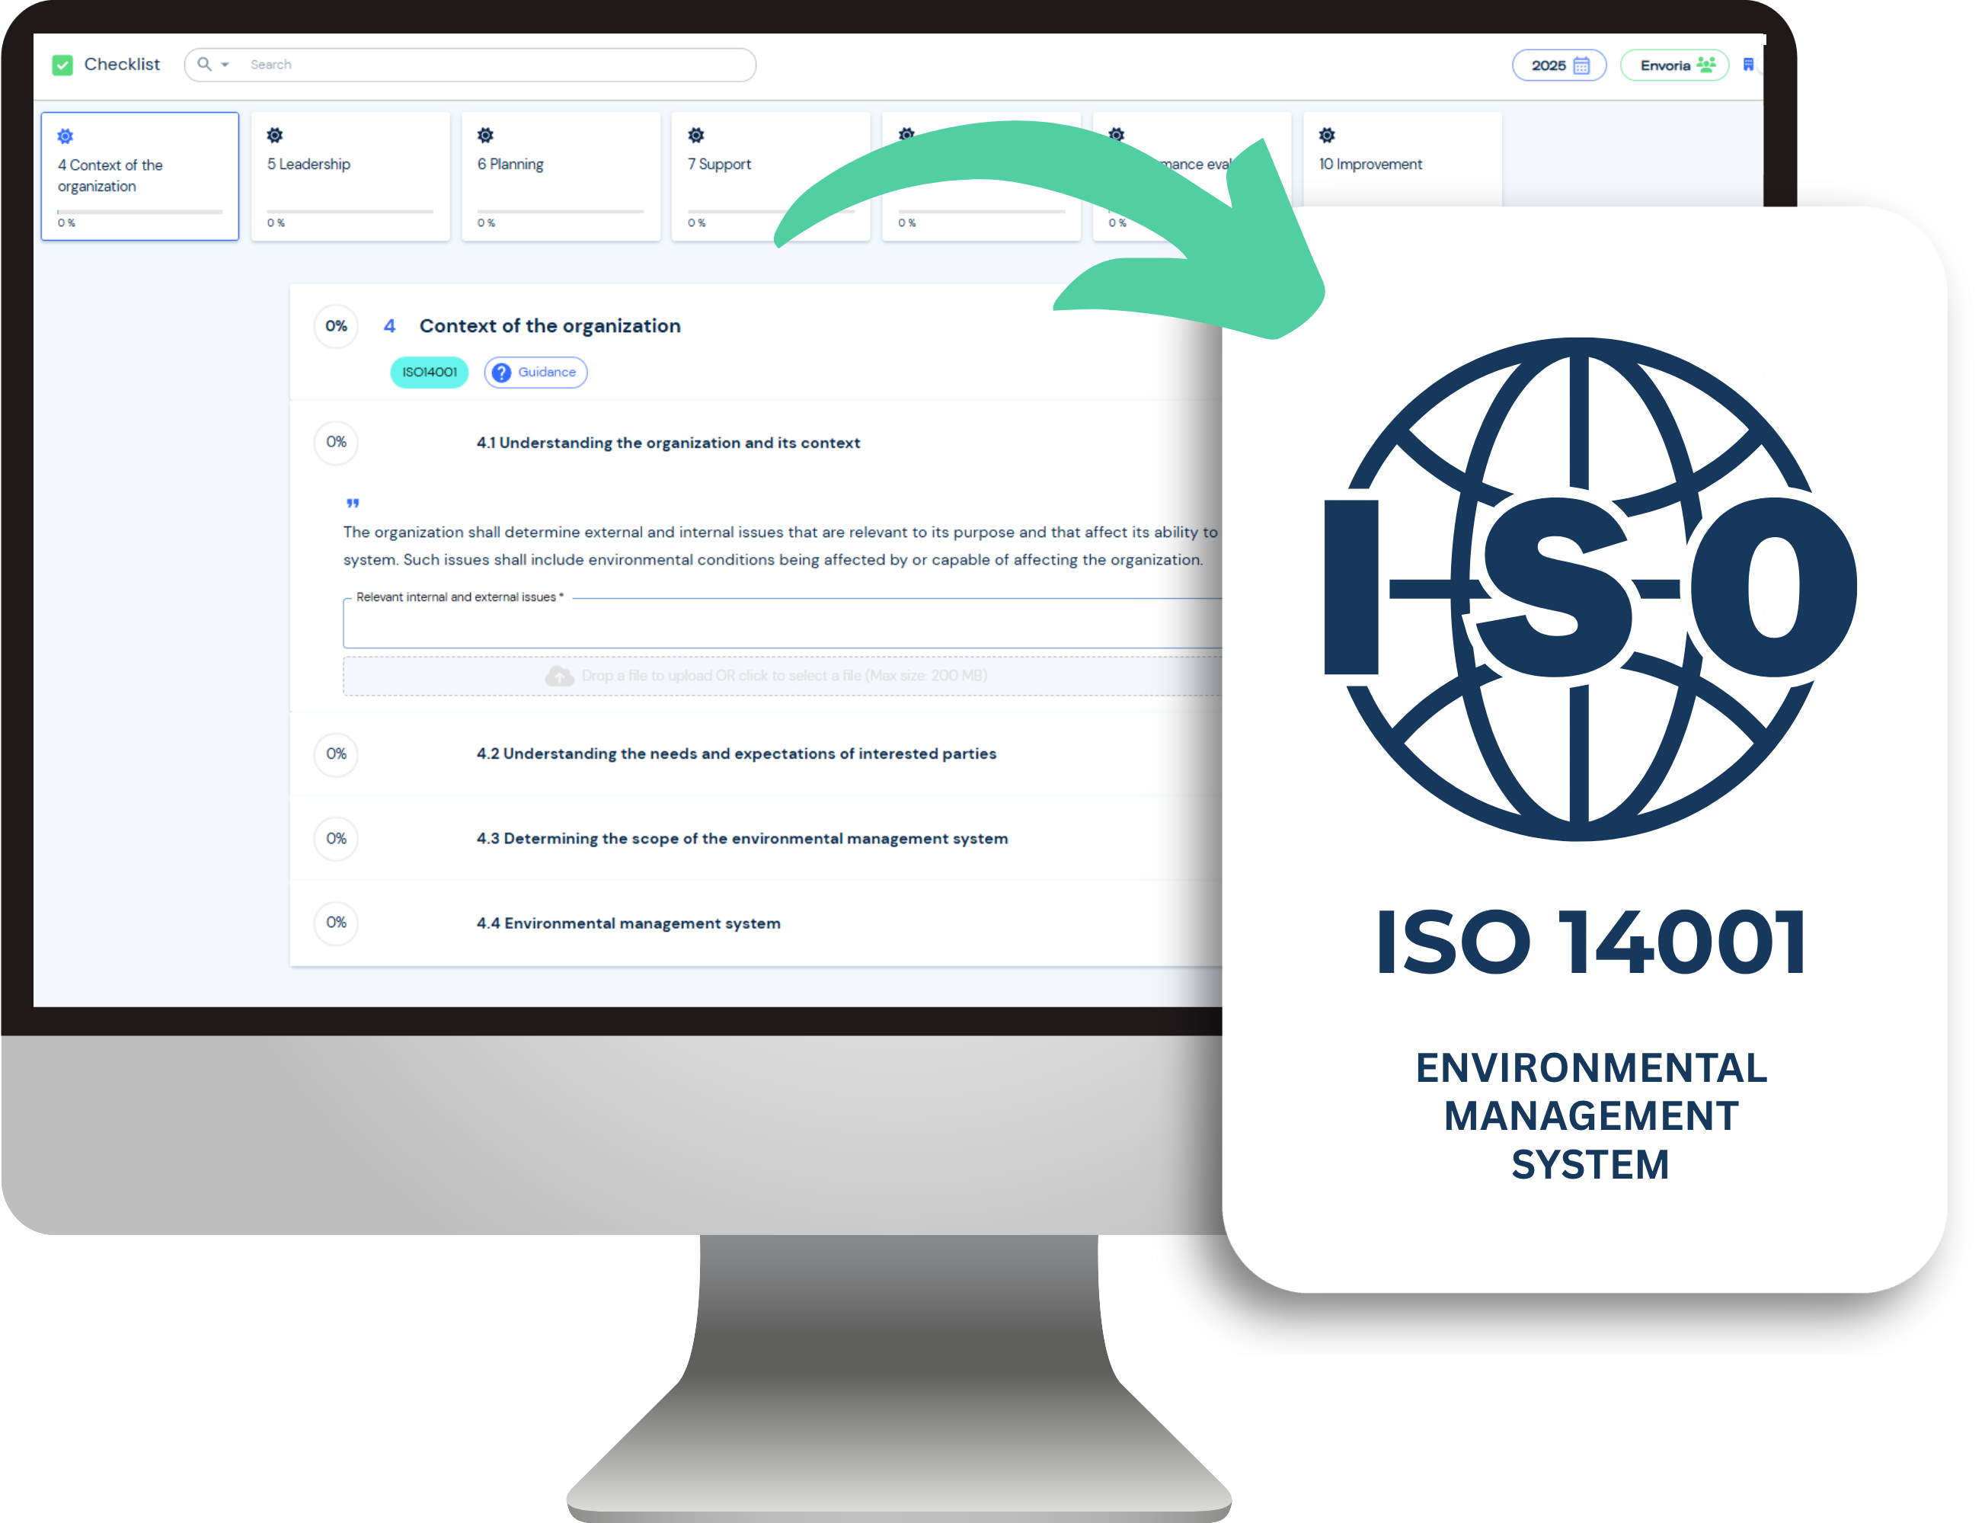Open the 10 Improvement tab
The width and height of the screenshot is (1985, 1523).
(x=1370, y=165)
